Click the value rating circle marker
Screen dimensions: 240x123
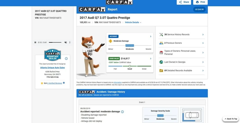click(x=130, y=66)
